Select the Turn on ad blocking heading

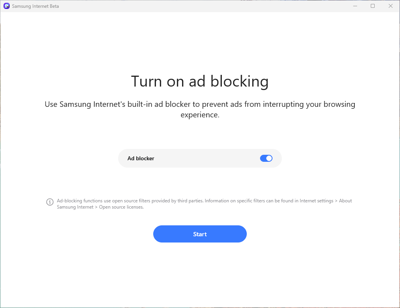(200, 81)
